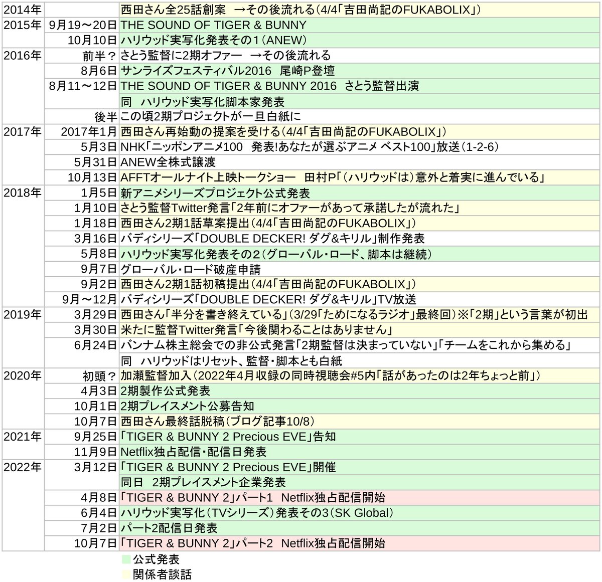Click the 8月6日 date cell
Image resolution: width=602 pixels, height=582 pixels.
[x=82, y=71]
